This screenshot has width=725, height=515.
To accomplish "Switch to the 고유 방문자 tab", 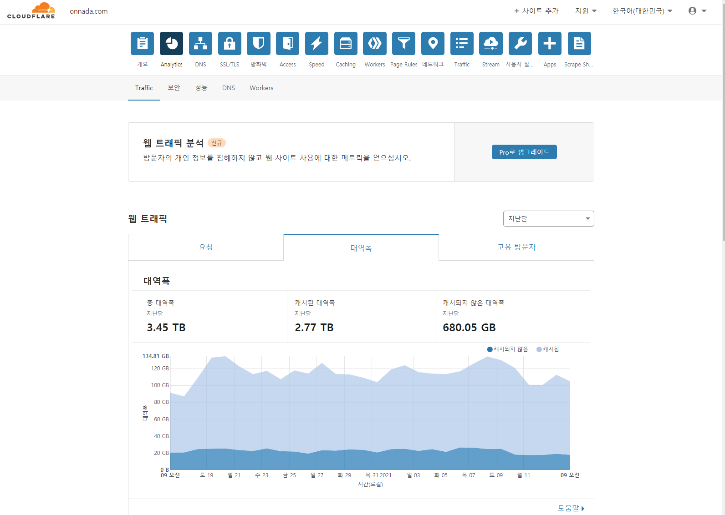I will (516, 247).
